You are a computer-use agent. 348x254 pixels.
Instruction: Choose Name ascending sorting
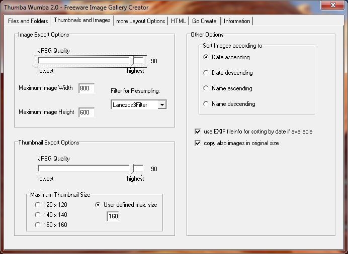pyautogui.click(x=206, y=88)
